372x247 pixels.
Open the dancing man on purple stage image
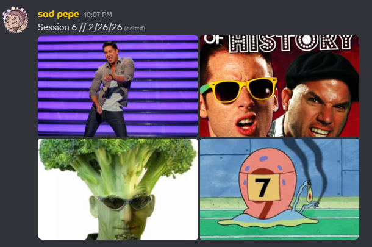click(x=118, y=86)
